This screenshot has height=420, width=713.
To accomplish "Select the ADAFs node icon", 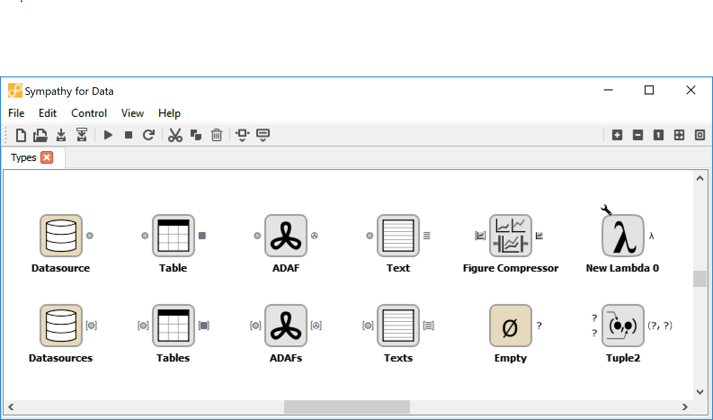I will [x=286, y=326].
